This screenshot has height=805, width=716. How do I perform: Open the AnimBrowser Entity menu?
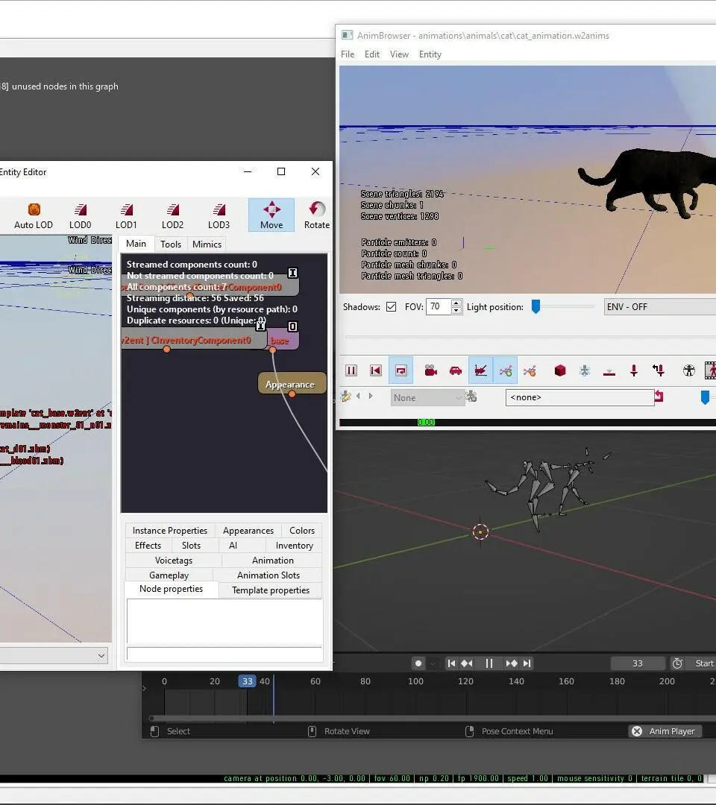coord(430,54)
